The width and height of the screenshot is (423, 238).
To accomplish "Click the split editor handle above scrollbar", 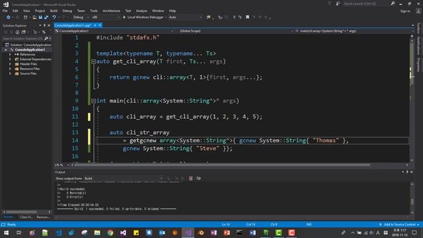I will [x=412, y=36].
